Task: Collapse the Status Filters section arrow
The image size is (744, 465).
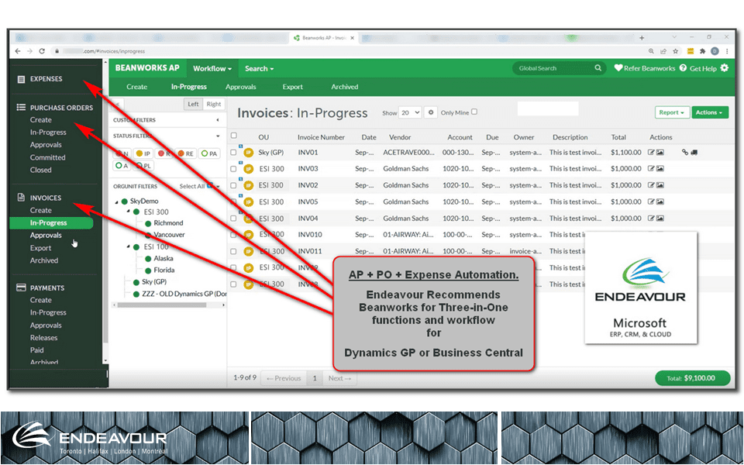Action: tap(218, 136)
